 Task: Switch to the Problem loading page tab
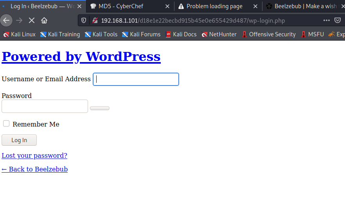pos(214,6)
